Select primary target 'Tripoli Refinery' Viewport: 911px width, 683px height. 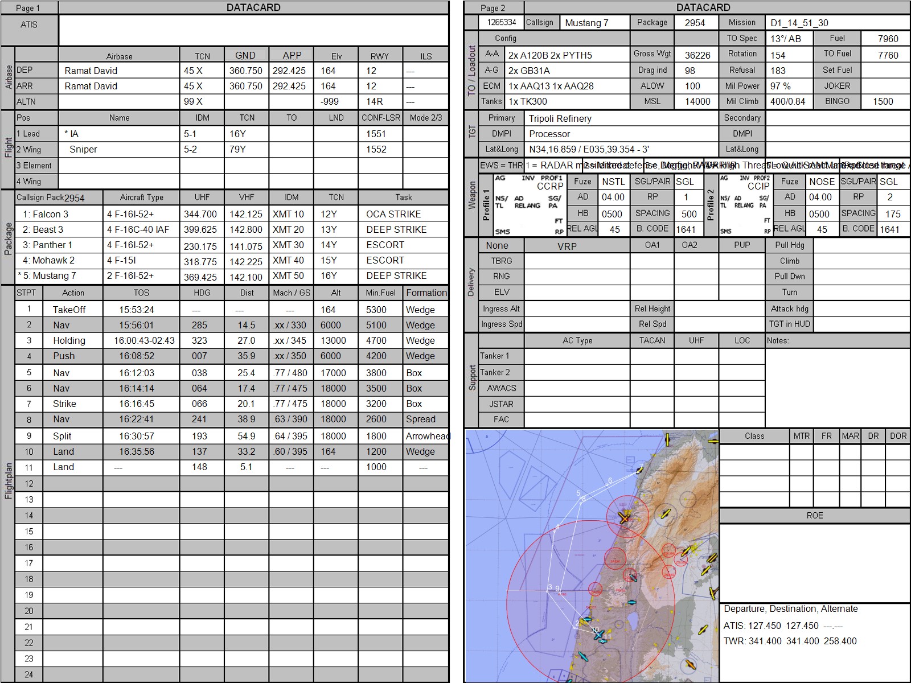560,118
